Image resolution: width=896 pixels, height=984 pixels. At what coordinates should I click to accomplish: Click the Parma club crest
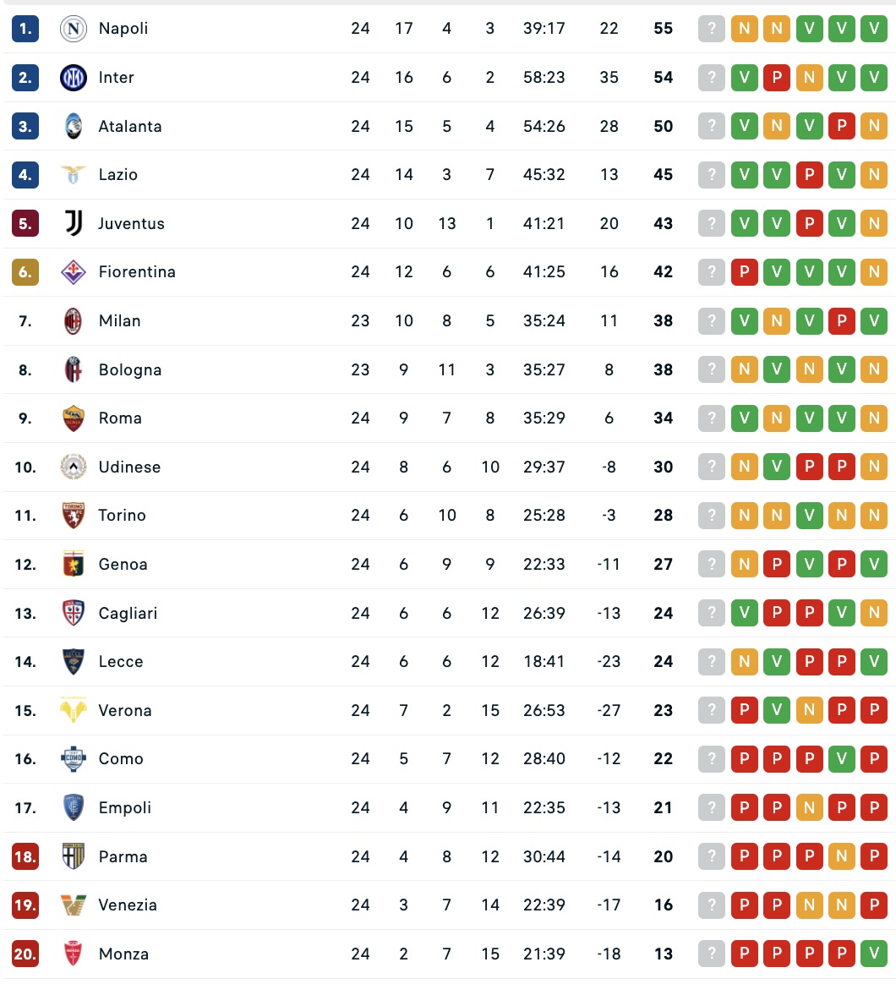[x=74, y=856]
